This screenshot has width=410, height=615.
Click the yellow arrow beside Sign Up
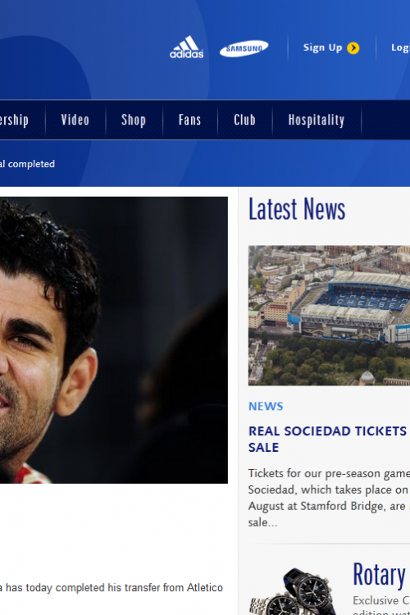(353, 48)
